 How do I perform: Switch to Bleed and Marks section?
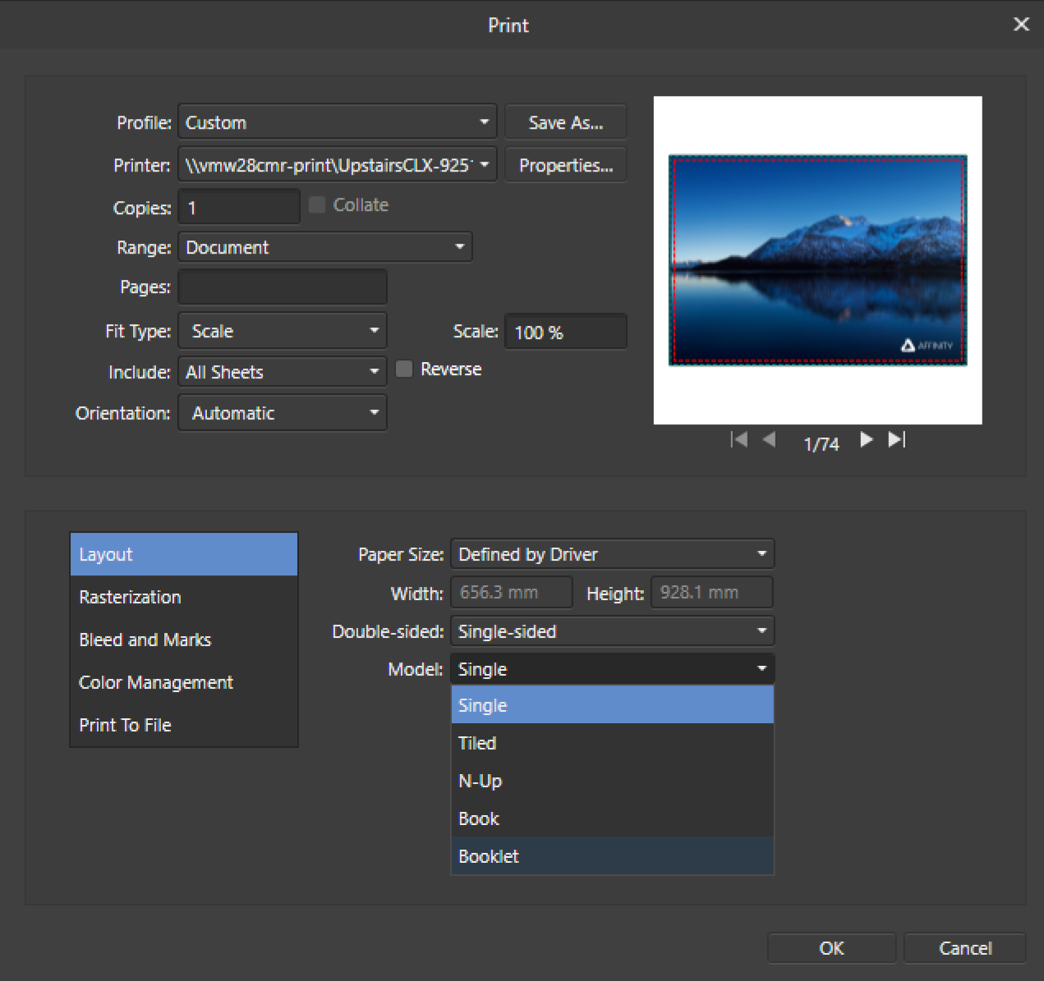[145, 639]
